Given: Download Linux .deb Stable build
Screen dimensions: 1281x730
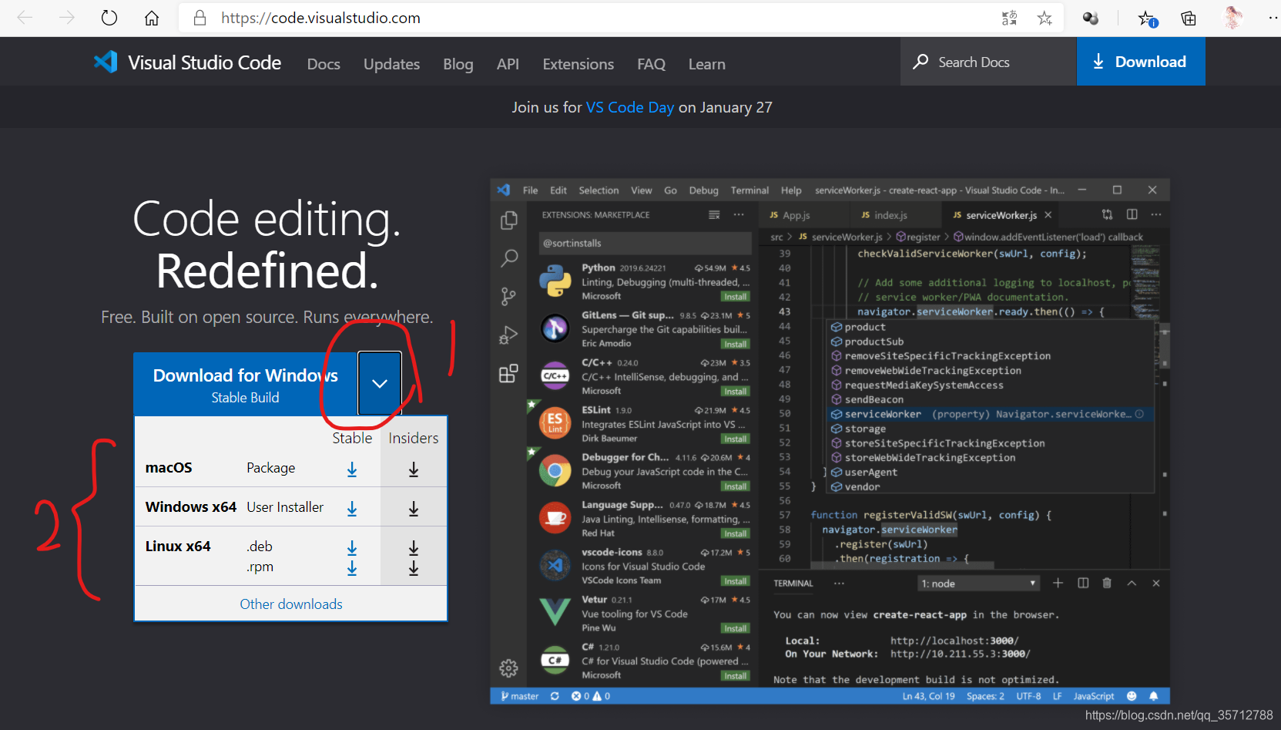Looking at the screenshot, I should [352, 547].
